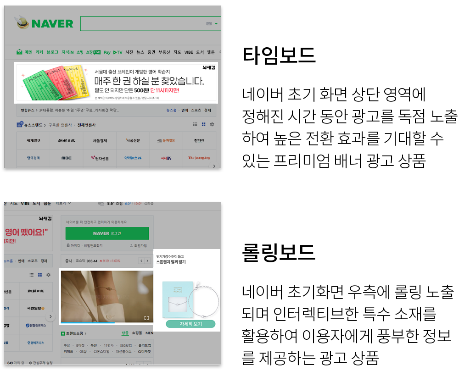The width and height of the screenshot is (459, 371).
Task: Click the NAVER logo with winged hat
Action: [44, 23]
